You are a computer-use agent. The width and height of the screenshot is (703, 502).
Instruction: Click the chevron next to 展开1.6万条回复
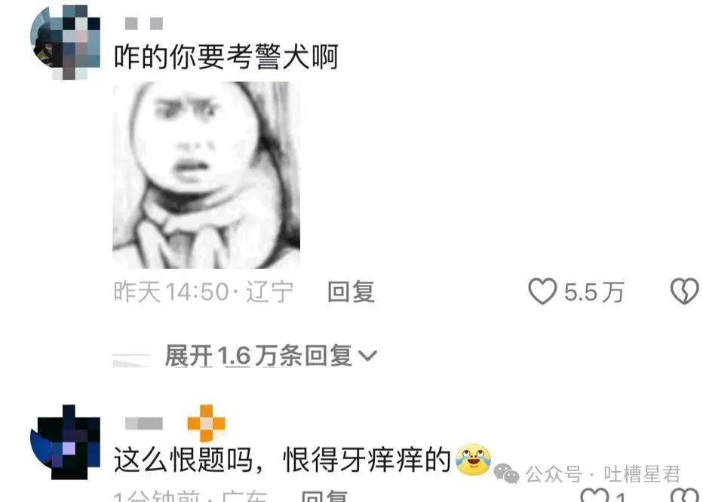(x=368, y=357)
